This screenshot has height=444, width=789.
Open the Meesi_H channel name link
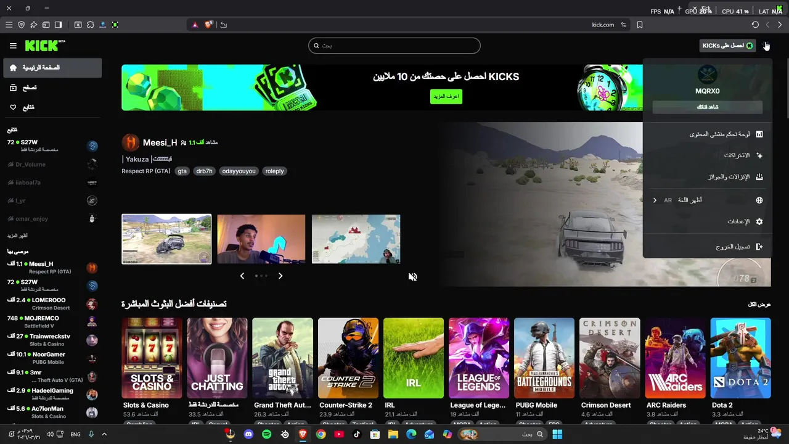click(160, 142)
